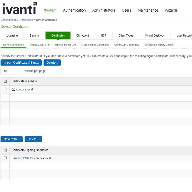The image size is (192, 192).
Task: Click Delete button beside Import Certificate
Action: pos(52,63)
